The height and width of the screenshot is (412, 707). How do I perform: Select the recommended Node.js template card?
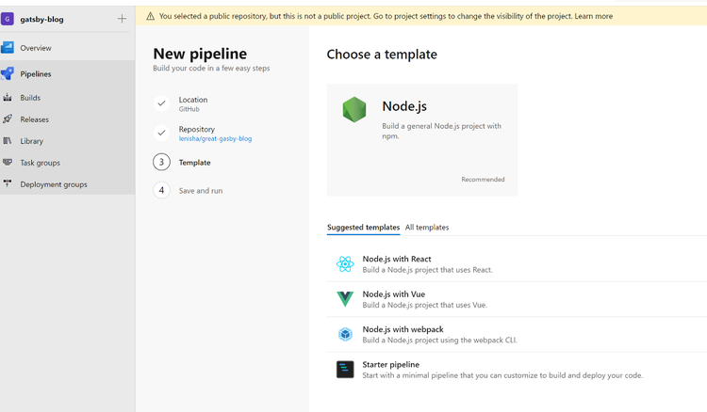422,140
